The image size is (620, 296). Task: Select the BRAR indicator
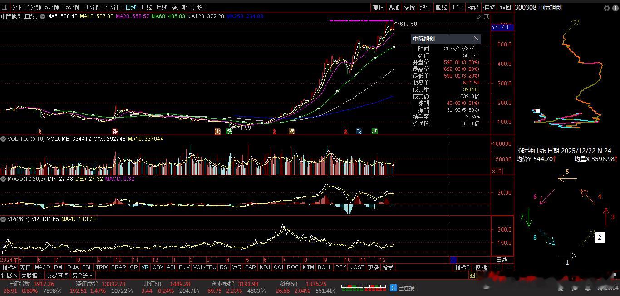pos(118,267)
